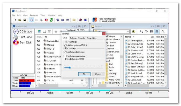This screenshot has width=181, height=106.
Task: Open the Window menu
Action: [x=51, y=15]
